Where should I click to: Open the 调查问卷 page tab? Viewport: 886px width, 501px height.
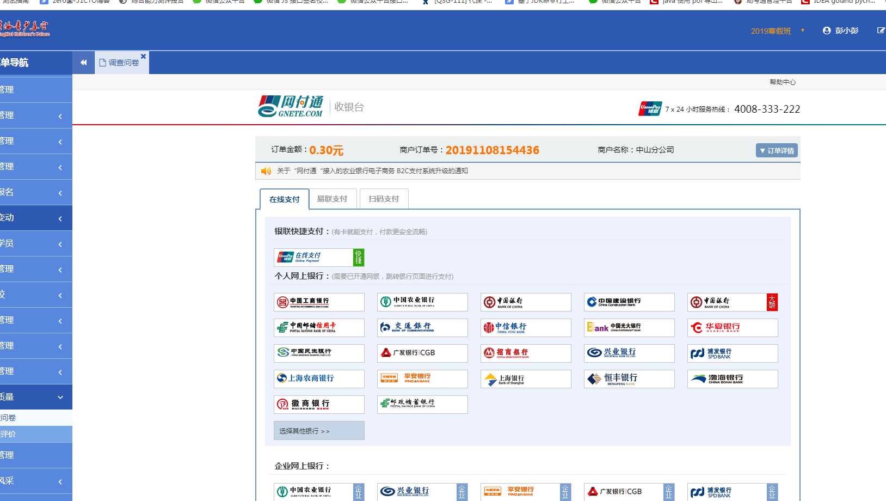tap(123, 63)
